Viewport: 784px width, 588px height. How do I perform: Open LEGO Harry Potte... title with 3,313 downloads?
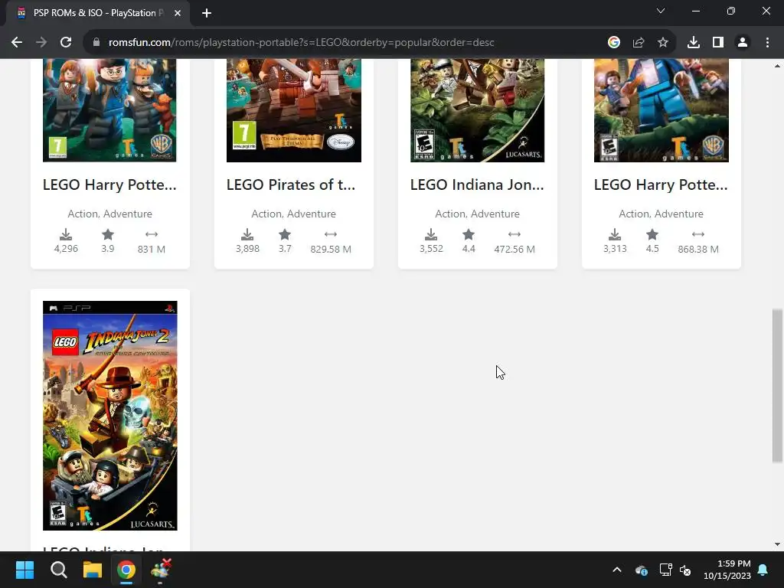coord(661,185)
